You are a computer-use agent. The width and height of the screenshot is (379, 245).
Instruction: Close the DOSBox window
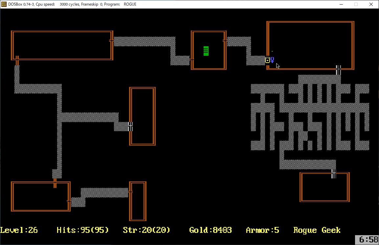371,4
